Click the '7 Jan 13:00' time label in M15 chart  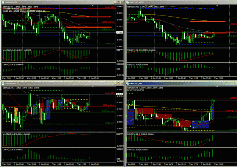[x=57, y=164]
